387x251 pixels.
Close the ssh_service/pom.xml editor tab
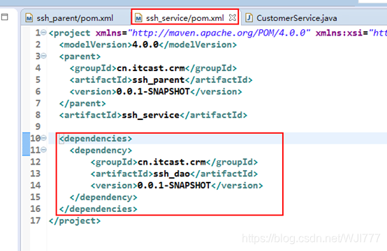[x=232, y=17]
